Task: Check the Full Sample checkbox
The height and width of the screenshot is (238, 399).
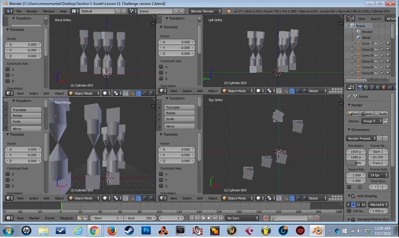Action: (x=349, y=211)
